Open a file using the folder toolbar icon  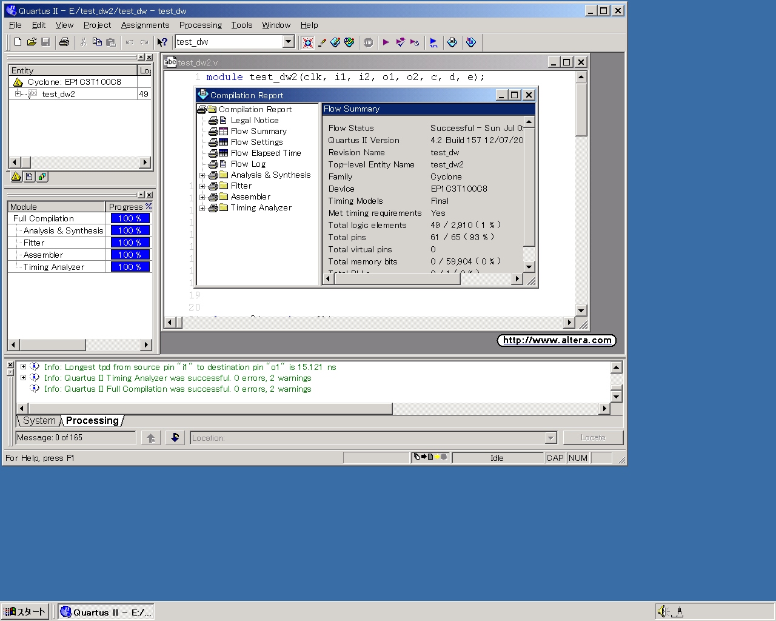(32, 42)
